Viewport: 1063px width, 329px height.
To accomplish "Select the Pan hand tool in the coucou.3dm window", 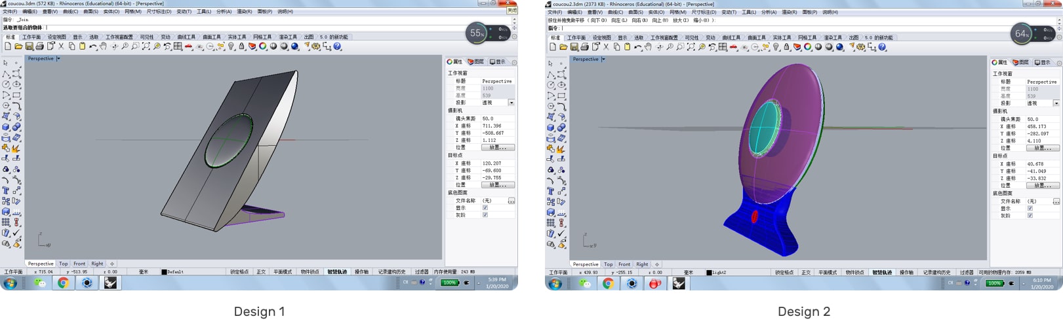I will [103, 46].
